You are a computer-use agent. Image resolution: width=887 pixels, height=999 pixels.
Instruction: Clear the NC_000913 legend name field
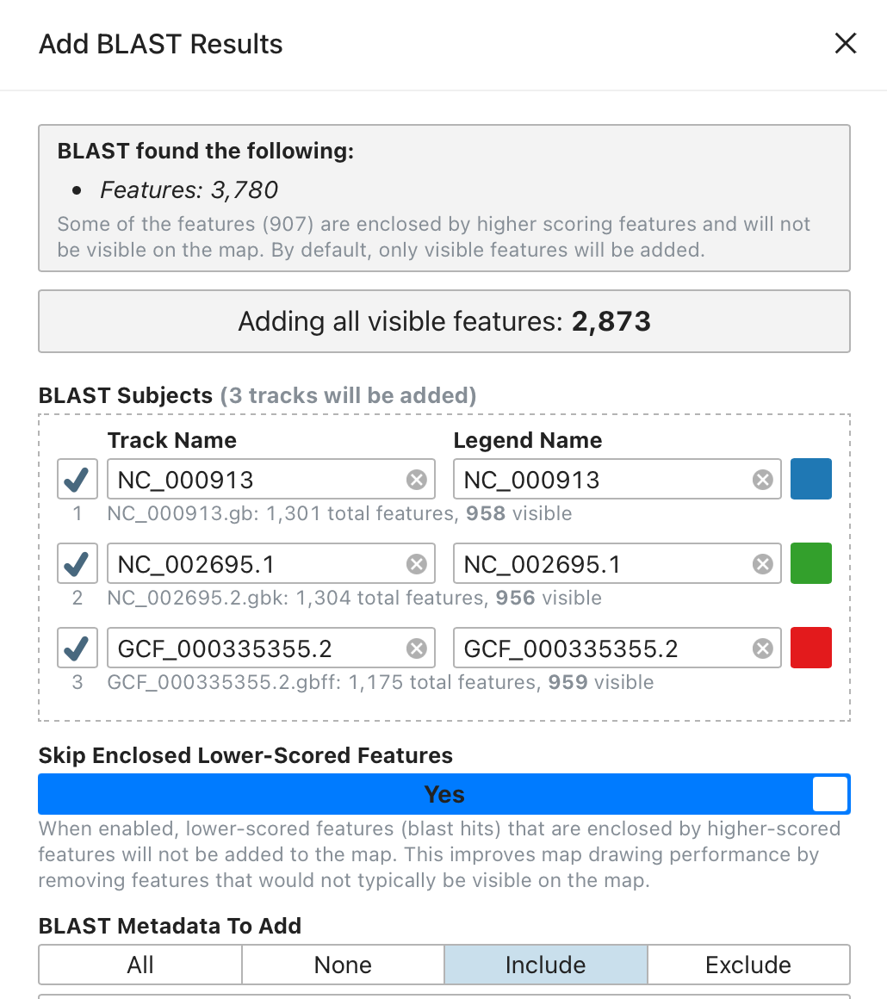point(763,480)
